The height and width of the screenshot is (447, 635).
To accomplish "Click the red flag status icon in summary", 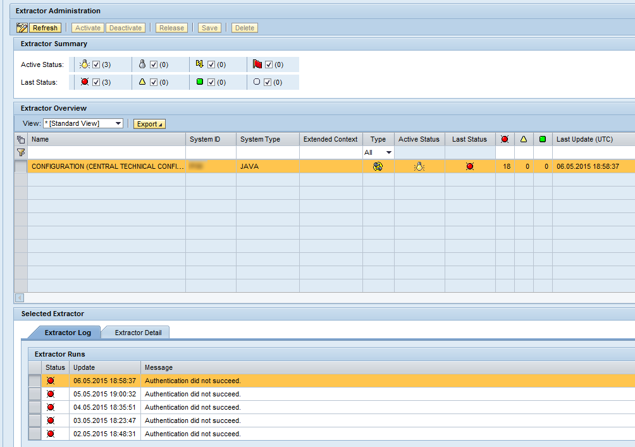I will click(257, 64).
